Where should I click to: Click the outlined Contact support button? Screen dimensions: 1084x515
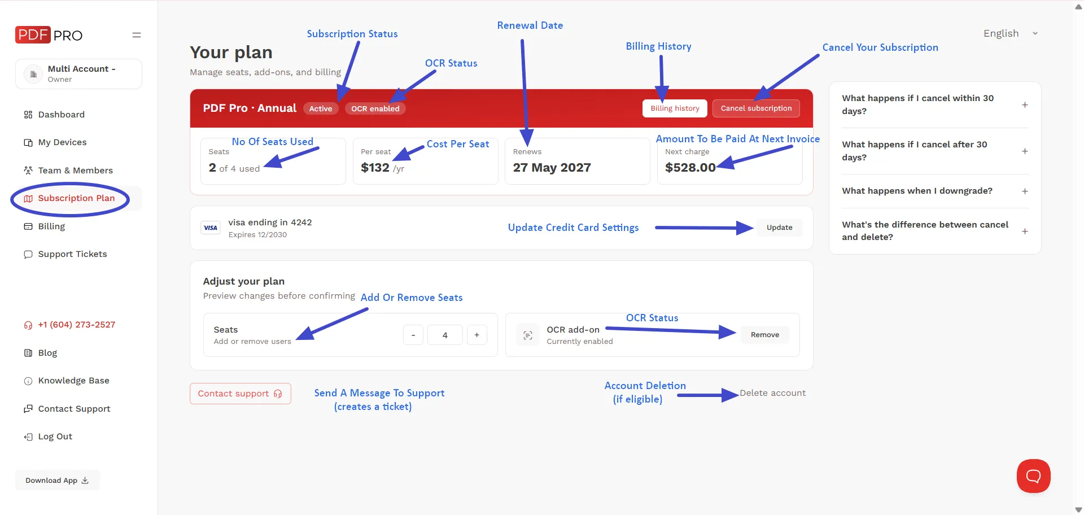pyautogui.click(x=241, y=394)
